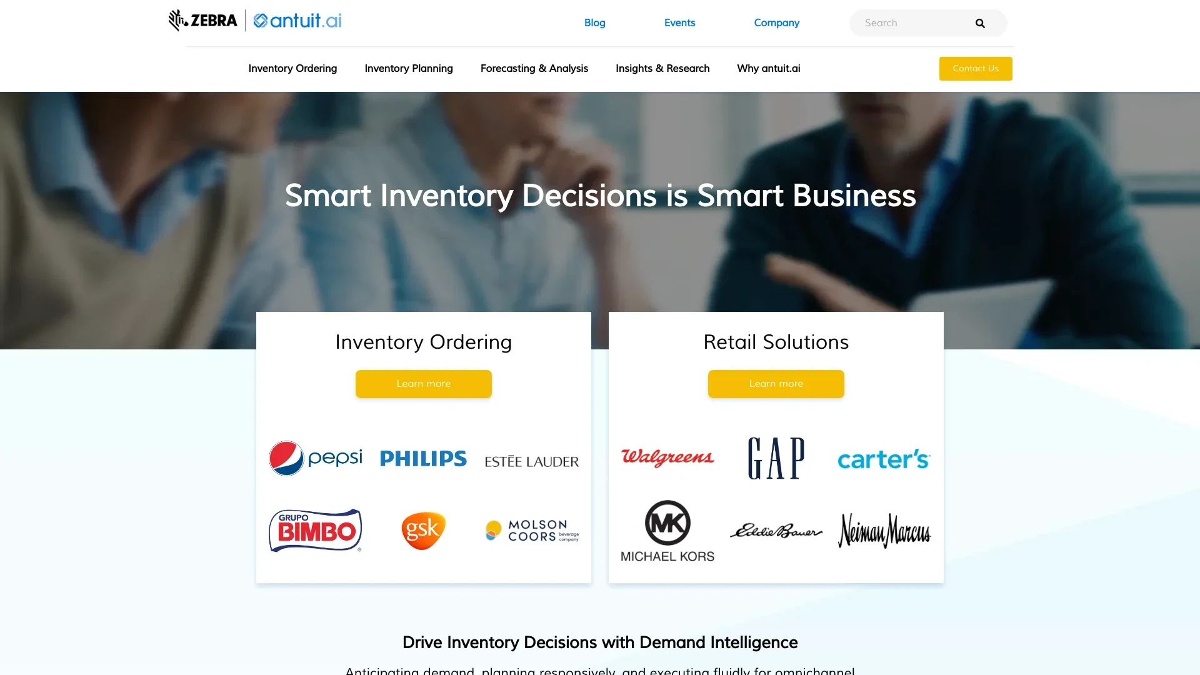Click Learn more for Inventory Ordering
The image size is (1200, 675).
(x=424, y=383)
